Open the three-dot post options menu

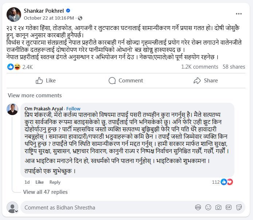[x=239, y=14]
